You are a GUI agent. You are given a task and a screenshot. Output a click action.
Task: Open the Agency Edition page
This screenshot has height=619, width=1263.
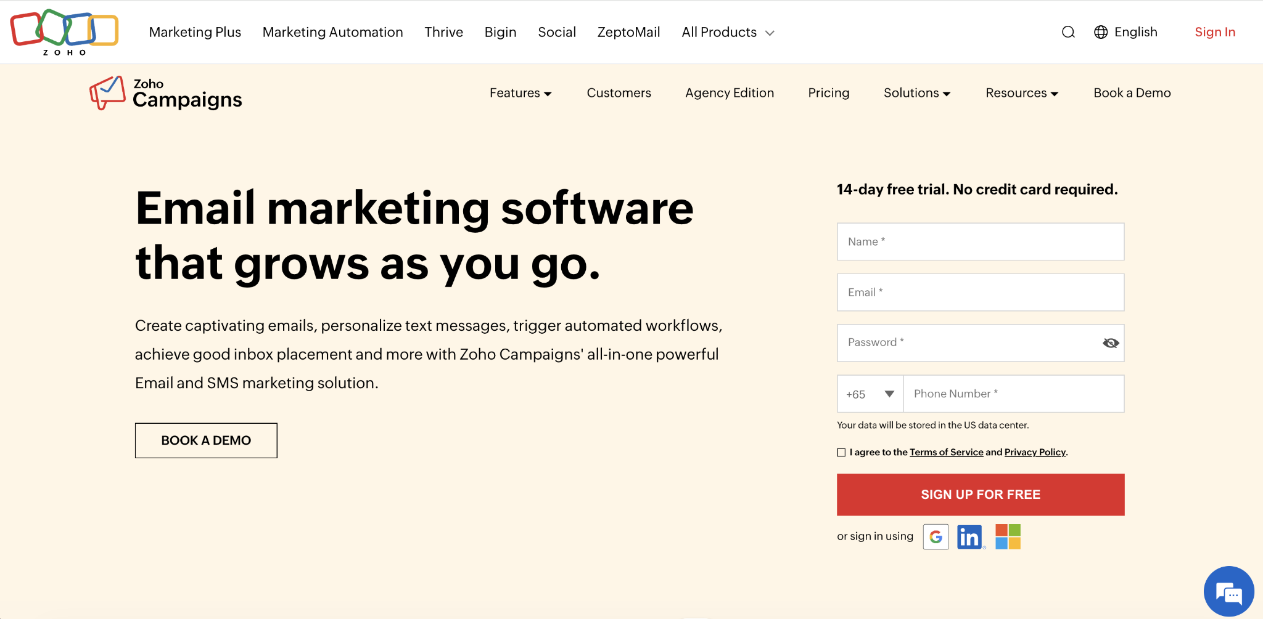(x=729, y=93)
